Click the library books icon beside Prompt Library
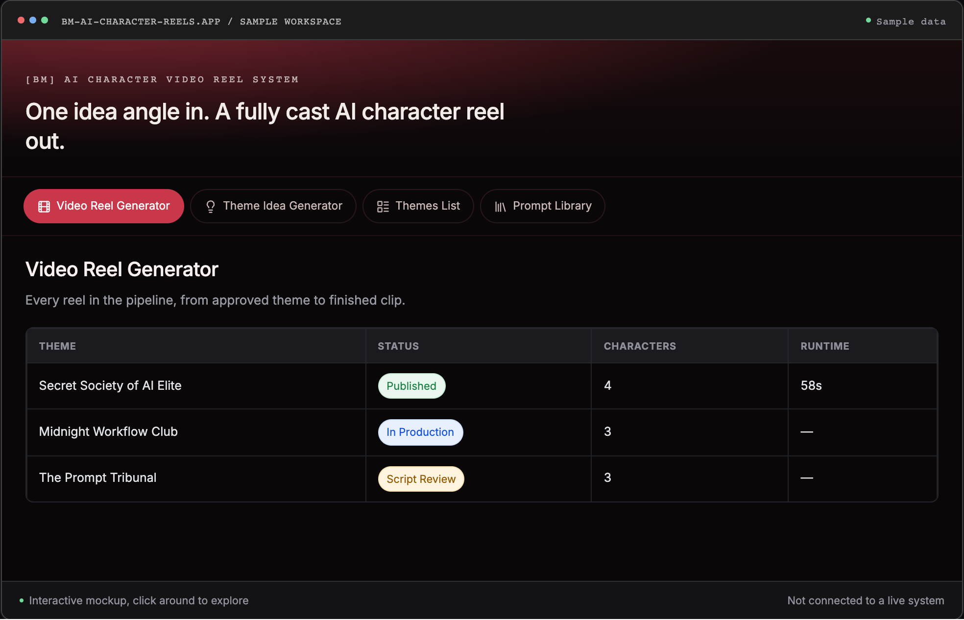This screenshot has height=620, width=964. 500,207
